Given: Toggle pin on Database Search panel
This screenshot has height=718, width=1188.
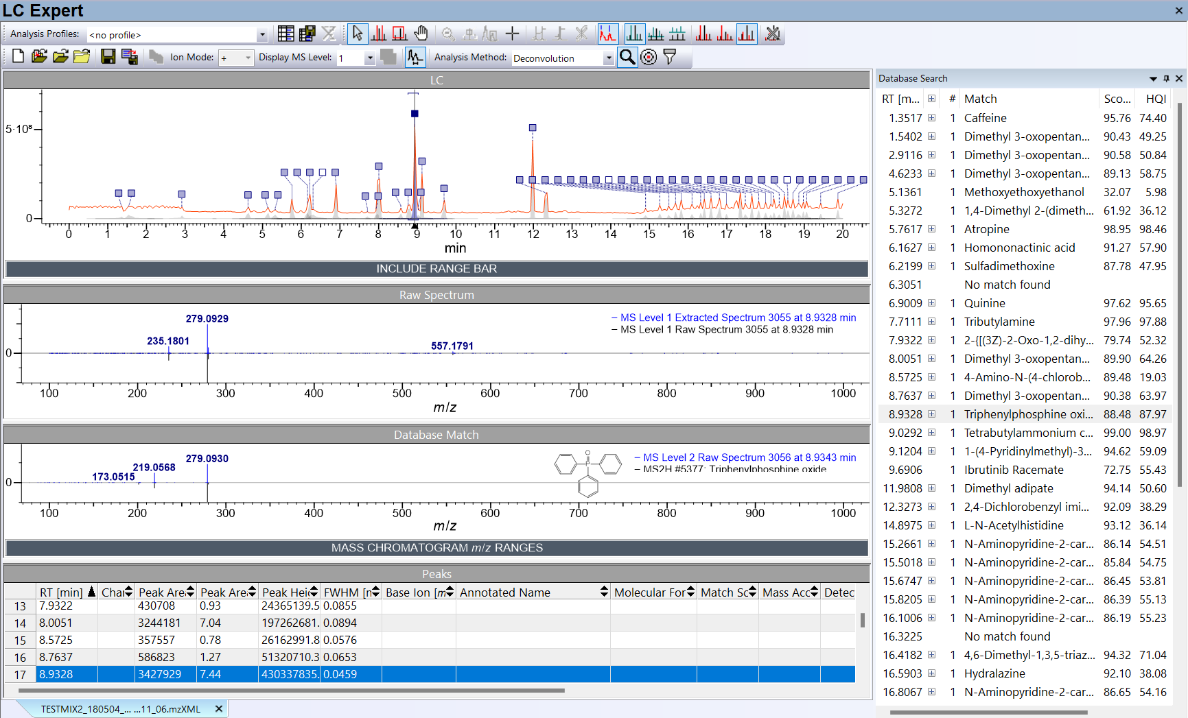Looking at the screenshot, I should (x=1166, y=78).
